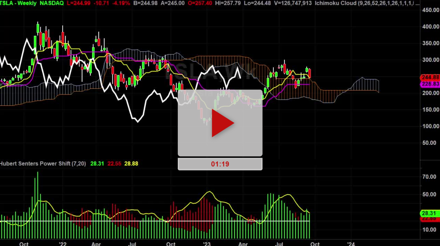Click open price O=257.40
The height and width of the screenshot is (246, 440).
pos(200,3)
